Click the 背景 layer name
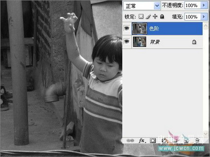This screenshot has height=157, width=210. (x=155, y=42)
